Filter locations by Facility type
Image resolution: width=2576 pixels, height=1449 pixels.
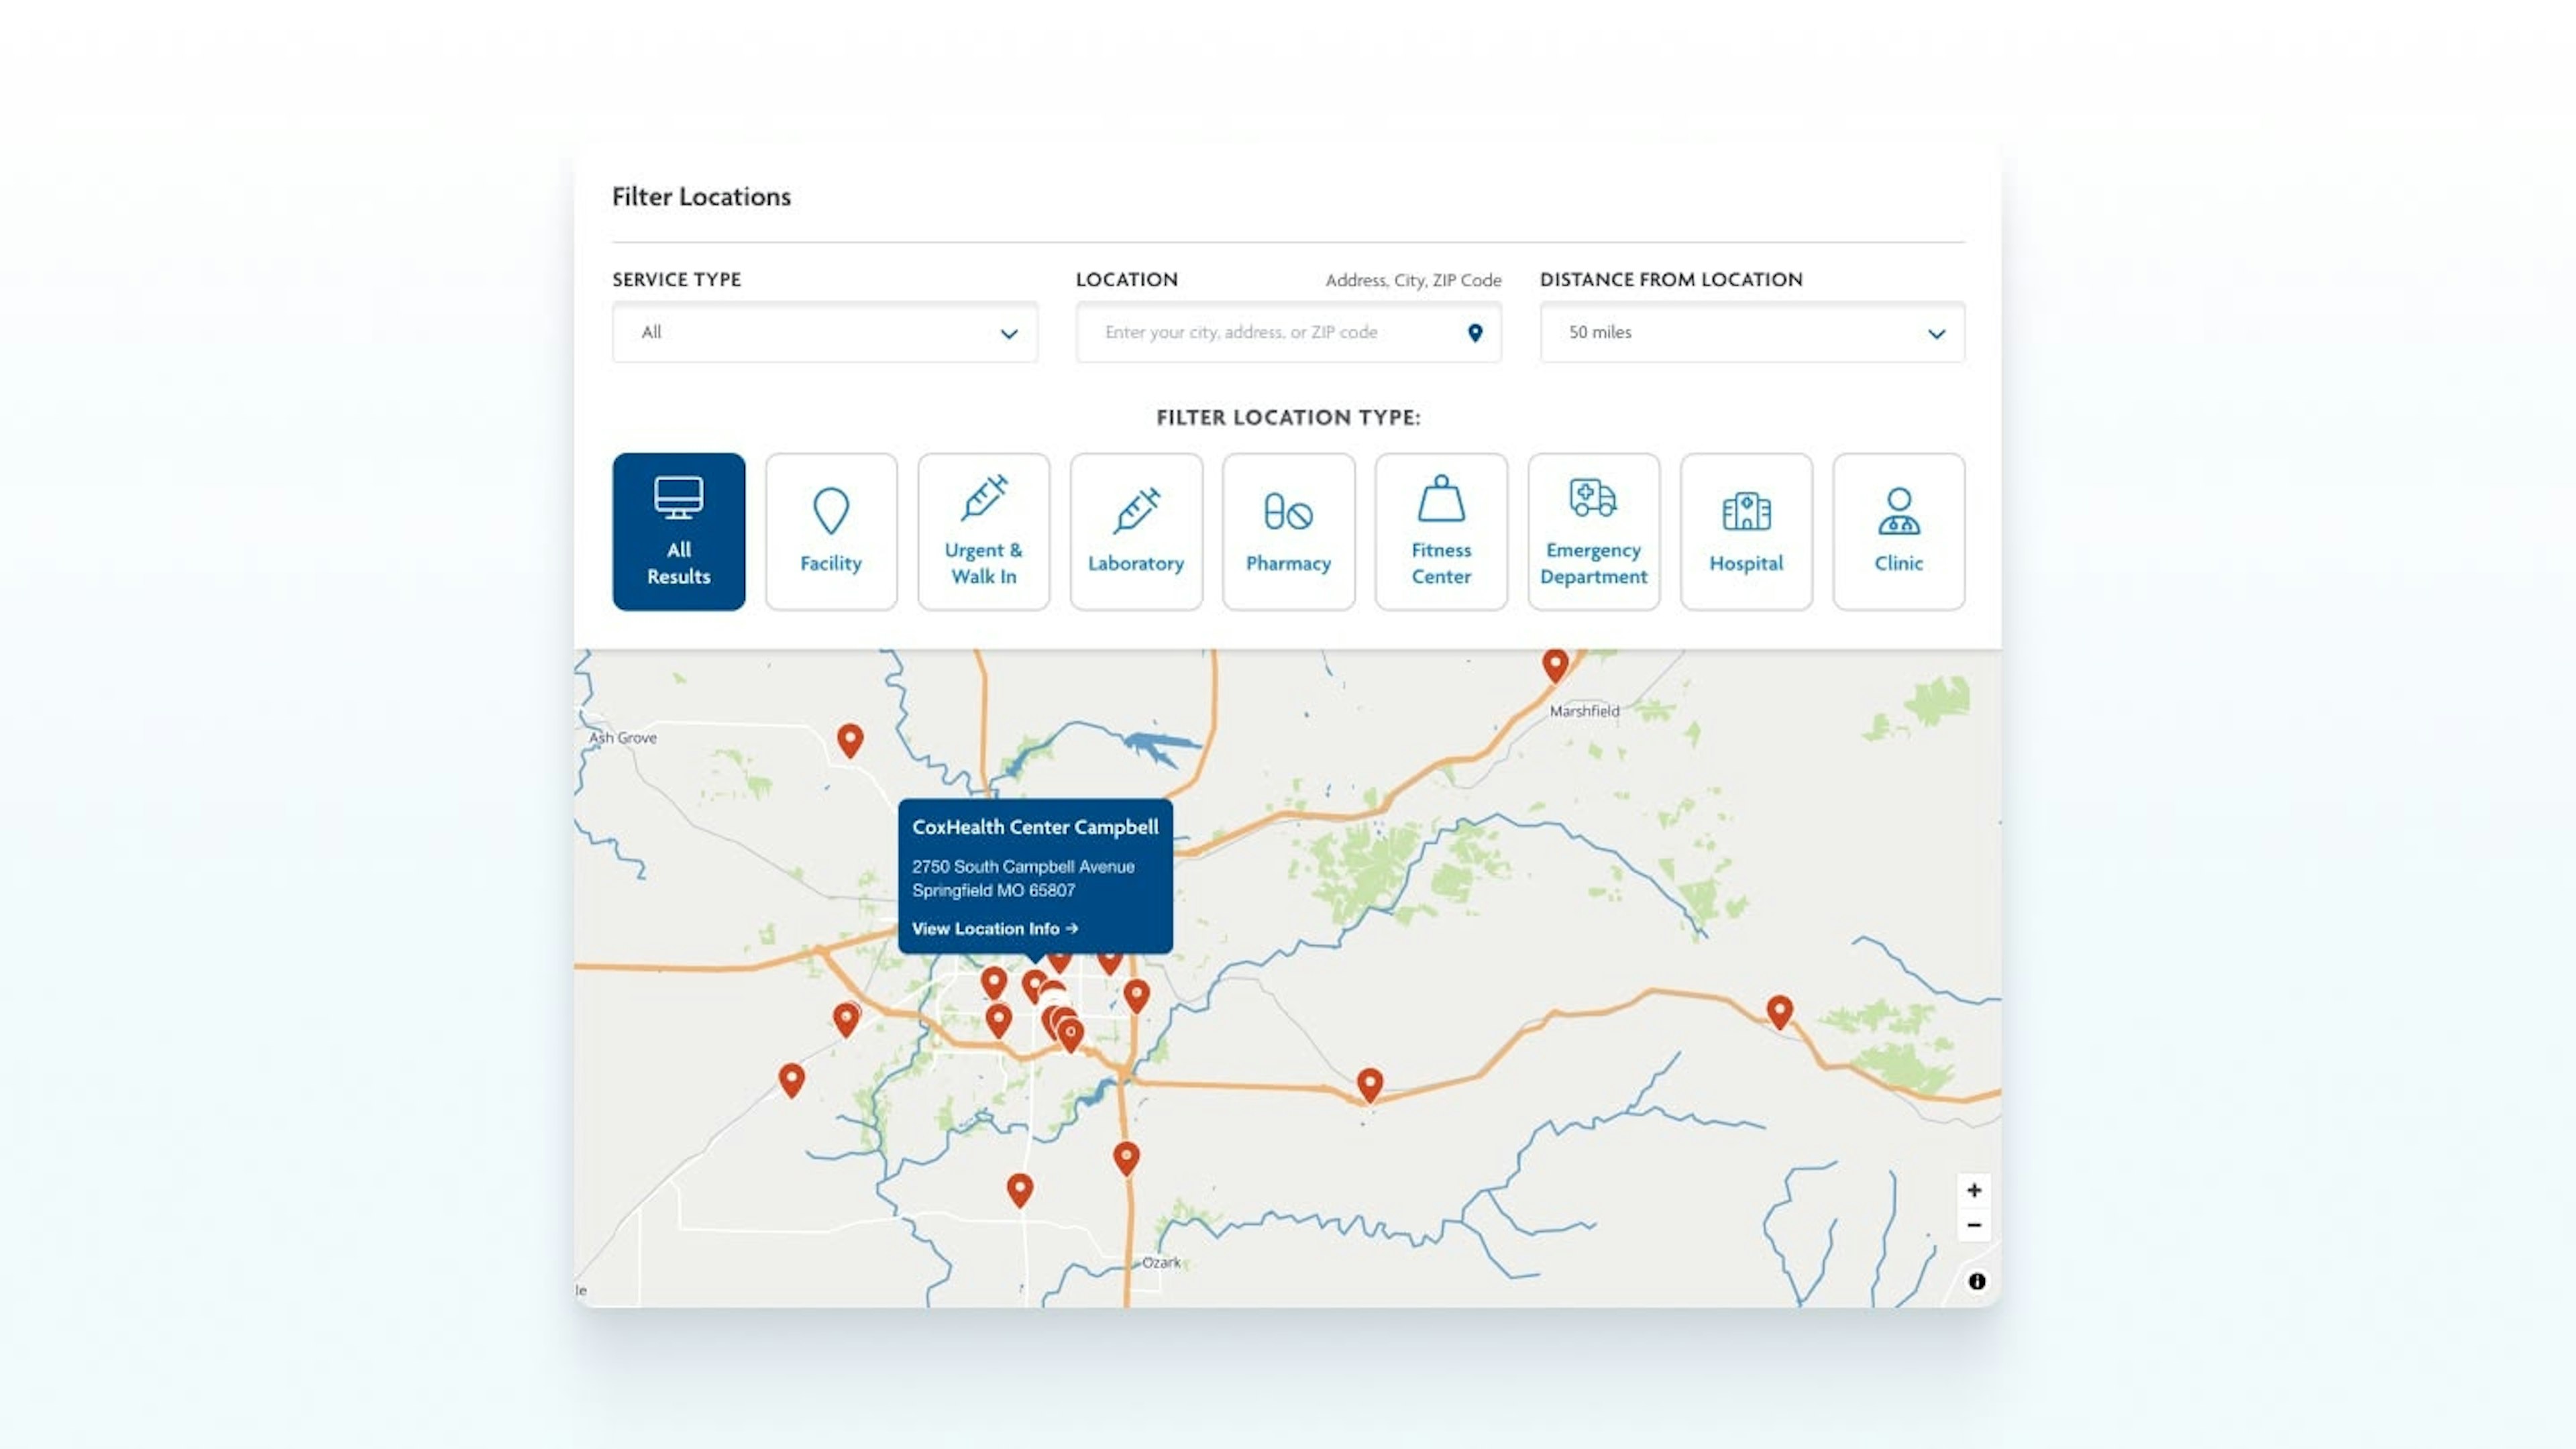tap(830, 531)
